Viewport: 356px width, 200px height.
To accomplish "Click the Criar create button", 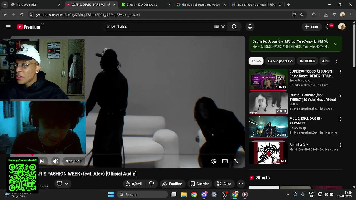I will [311, 27].
